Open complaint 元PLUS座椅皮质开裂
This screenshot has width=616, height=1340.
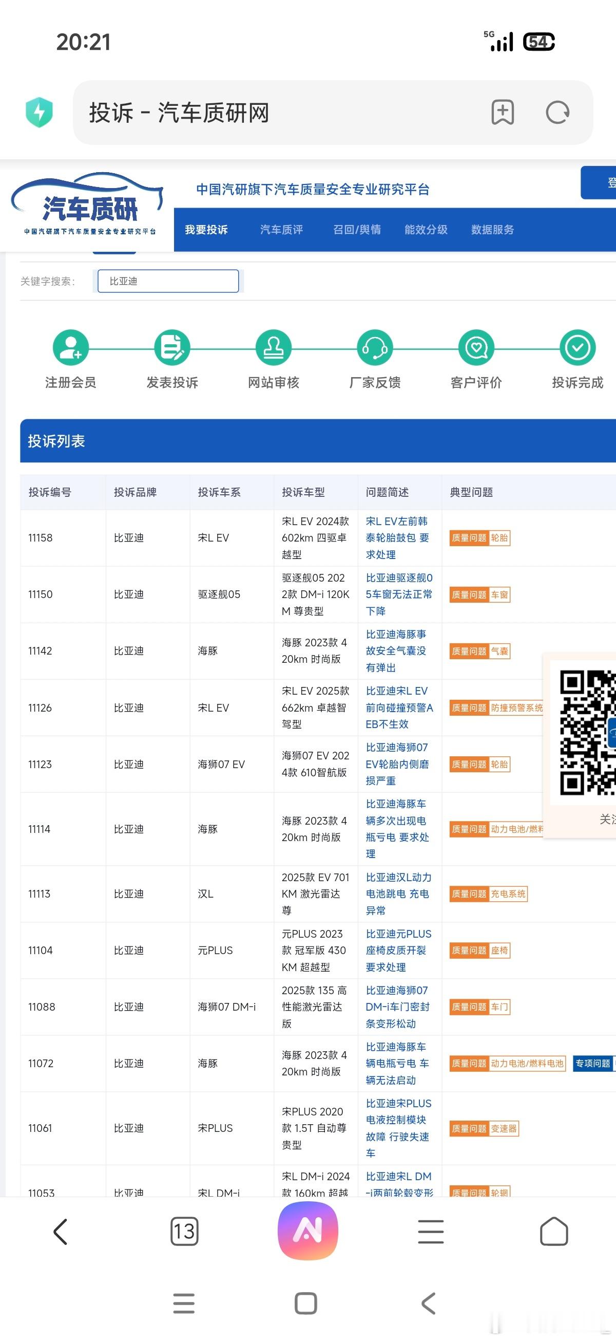pos(399,951)
